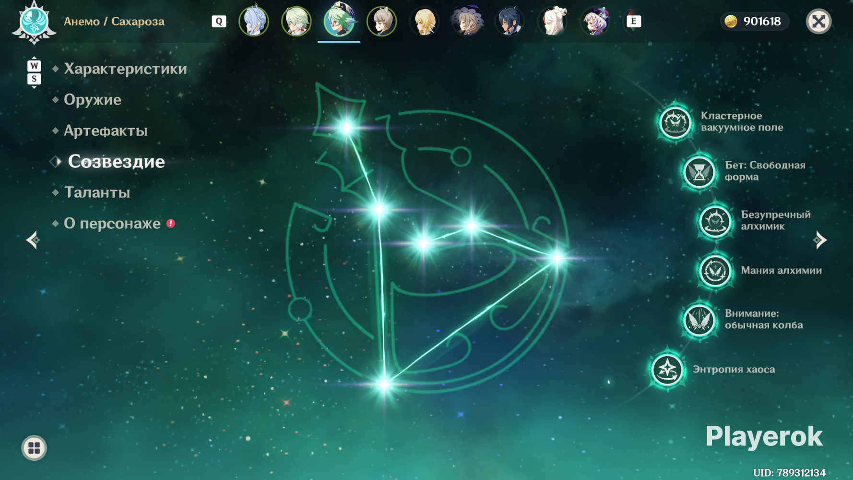
Task: Open the О персонаже menu
Action: tap(112, 223)
